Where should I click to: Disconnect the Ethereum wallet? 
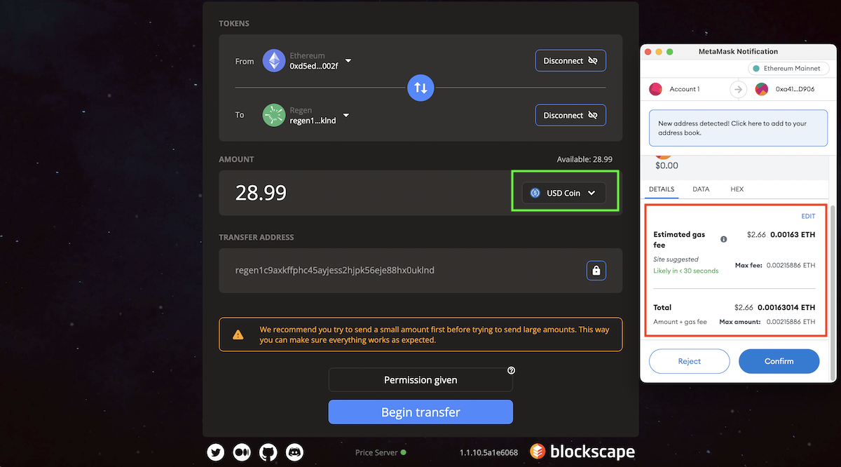[x=570, y=61]
